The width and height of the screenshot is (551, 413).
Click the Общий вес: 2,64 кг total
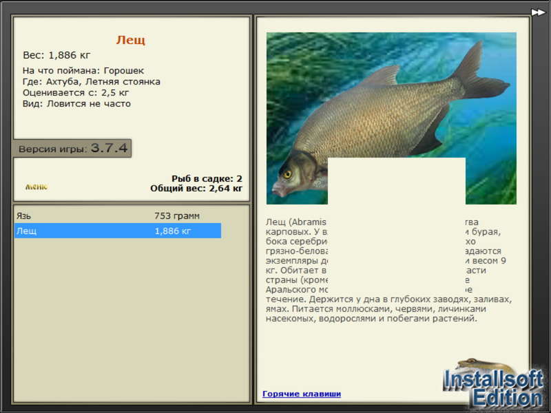(x=196, y=189)
